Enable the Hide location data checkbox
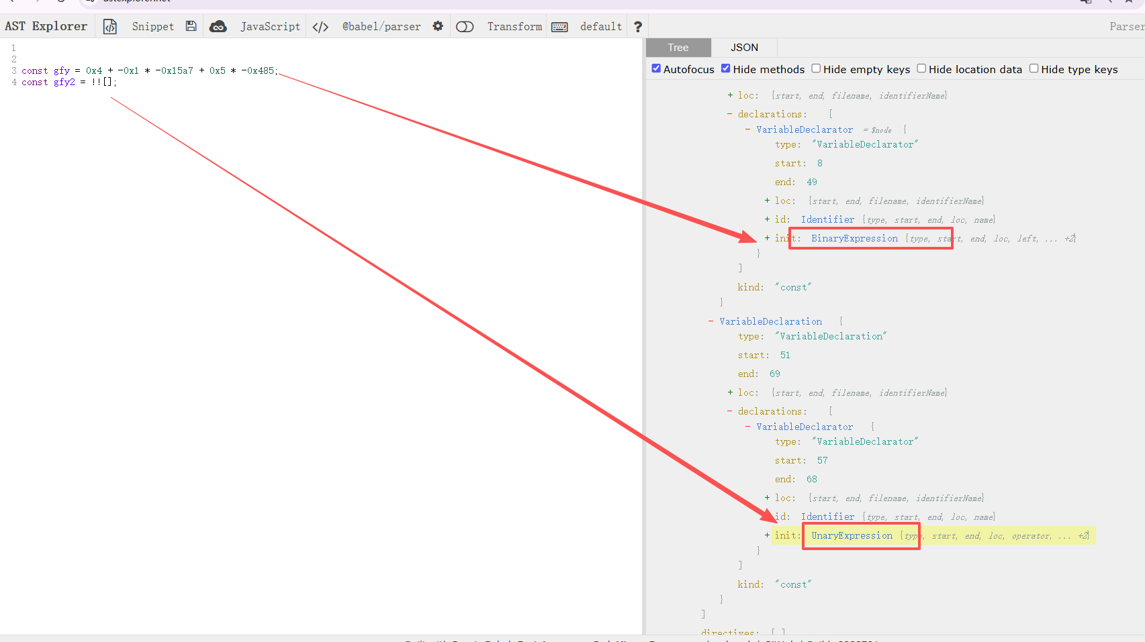Image resolution: width=1145 pixels, height=642 pixels. (921, 68)
